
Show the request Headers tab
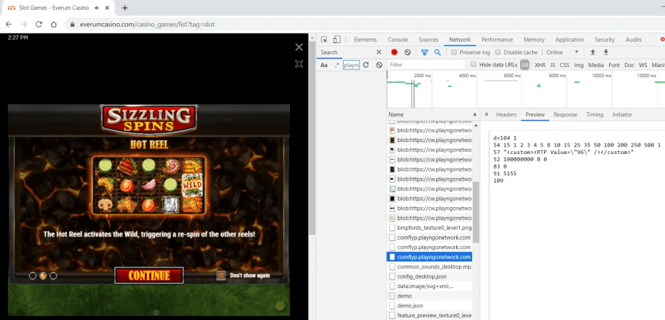tap(506, 115)
